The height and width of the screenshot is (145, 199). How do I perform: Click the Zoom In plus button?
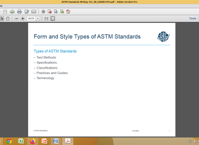23,18
